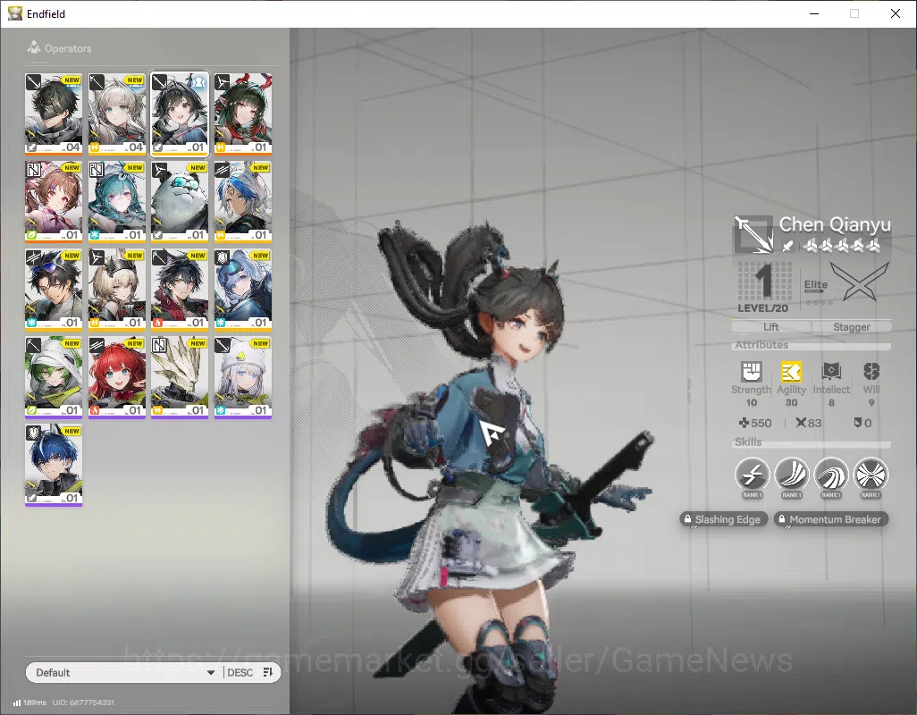Click the HP cross icon beside 550

[744, 422]
